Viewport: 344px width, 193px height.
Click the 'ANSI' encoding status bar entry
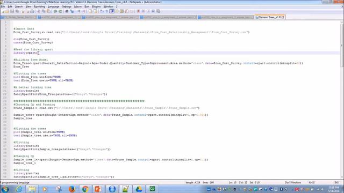click(x=312, y=182)
